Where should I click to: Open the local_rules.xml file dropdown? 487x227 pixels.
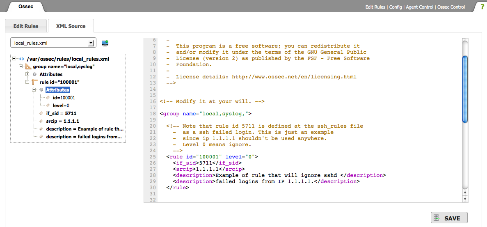(x=53, y=43)
